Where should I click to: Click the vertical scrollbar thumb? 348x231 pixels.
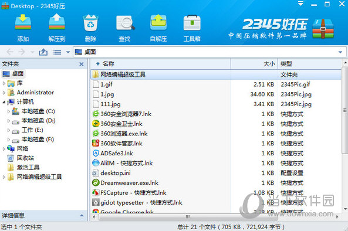(345, 110)
